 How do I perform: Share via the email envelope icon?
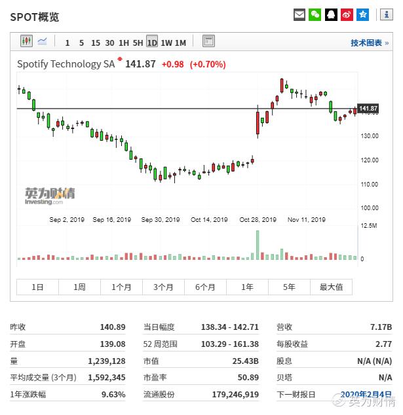click(x=299, y=14)
